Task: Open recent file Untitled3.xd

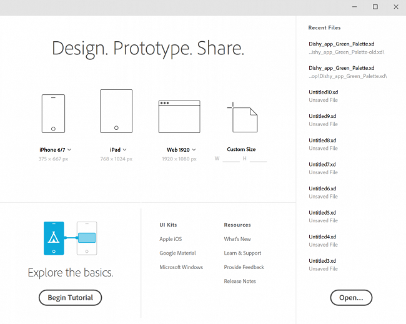Action: tap(324, 265)
